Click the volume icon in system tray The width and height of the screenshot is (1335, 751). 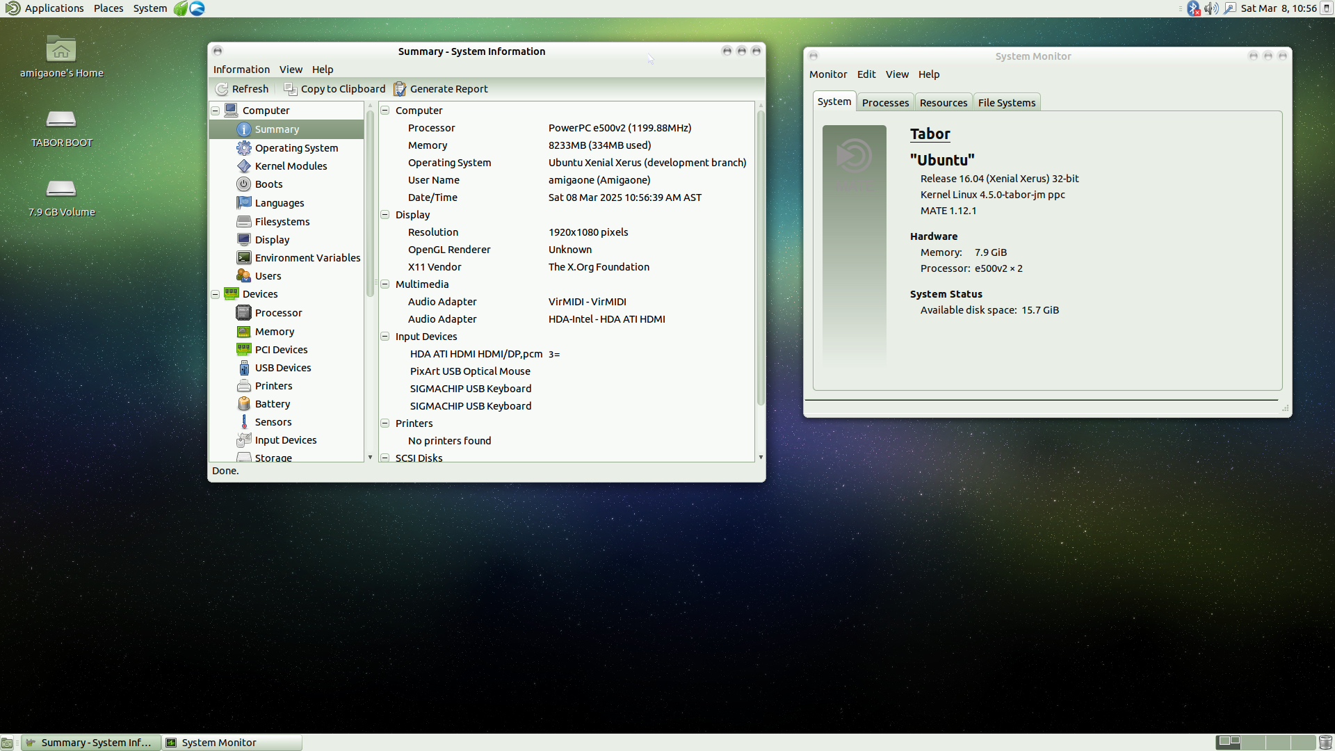click(x=1211, y=8)
